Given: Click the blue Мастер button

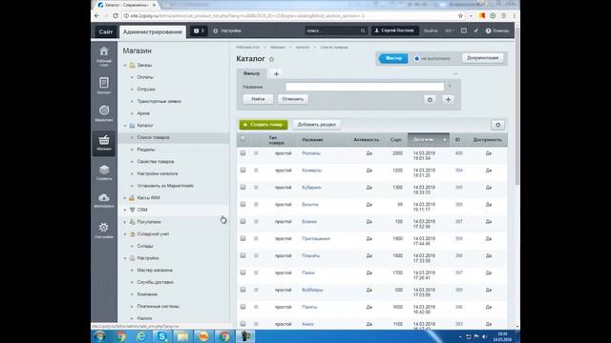Looking at the screenshot, I should (x=393, y=58).
